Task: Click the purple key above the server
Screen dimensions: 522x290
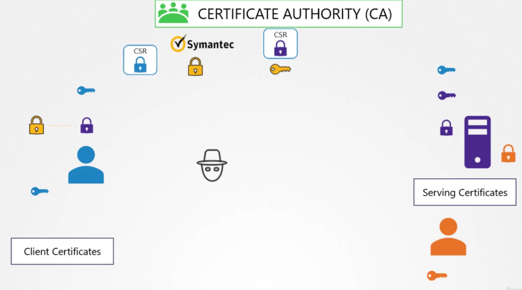Action: [x=447, y=95]
